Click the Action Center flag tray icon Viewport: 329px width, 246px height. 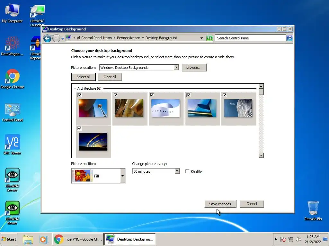tap(283, 239)
